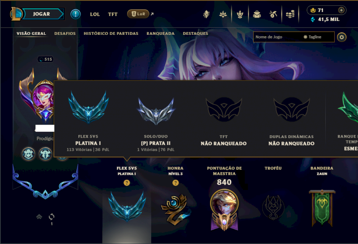
Task: Click the mastery score champion emblem
Action: (x=224, y=210)
